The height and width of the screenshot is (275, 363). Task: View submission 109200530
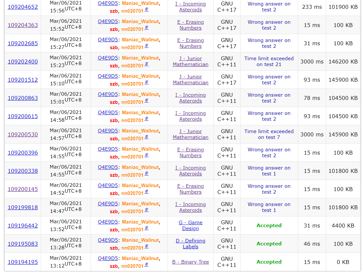(22, 134)
